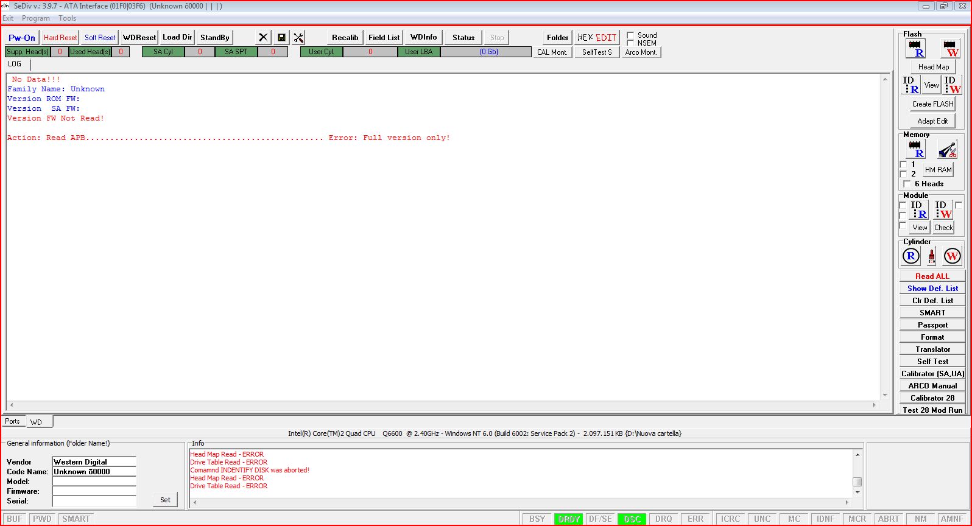Click the Soft Reset button
Viewport: 972px width, 526px height.
click(x=100, y=38)
